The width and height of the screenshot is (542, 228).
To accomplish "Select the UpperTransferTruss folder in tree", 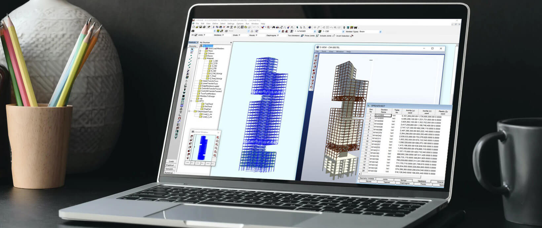I will [210, 81].
